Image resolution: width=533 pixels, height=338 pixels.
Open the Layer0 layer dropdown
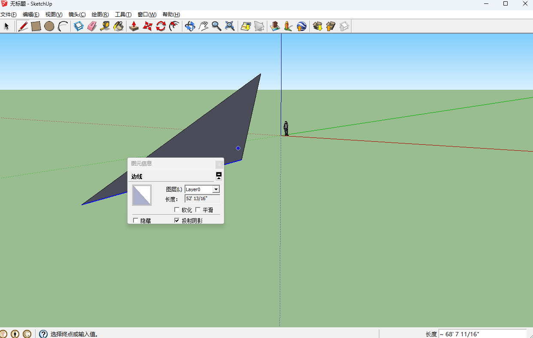click(x=216, y=189)
